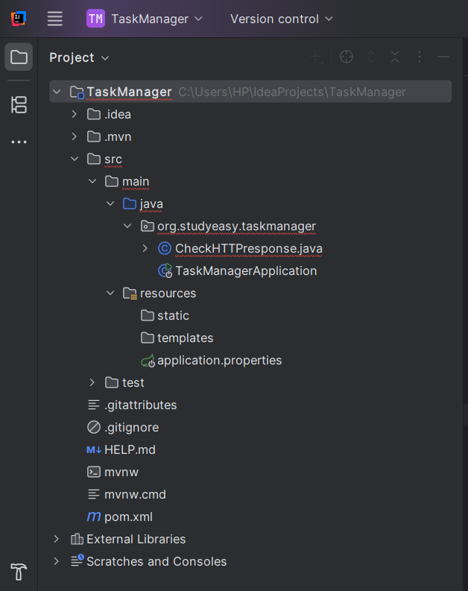Click the TM project badge icon
Viewport: 468px width, 591px height.
point(95,19)
